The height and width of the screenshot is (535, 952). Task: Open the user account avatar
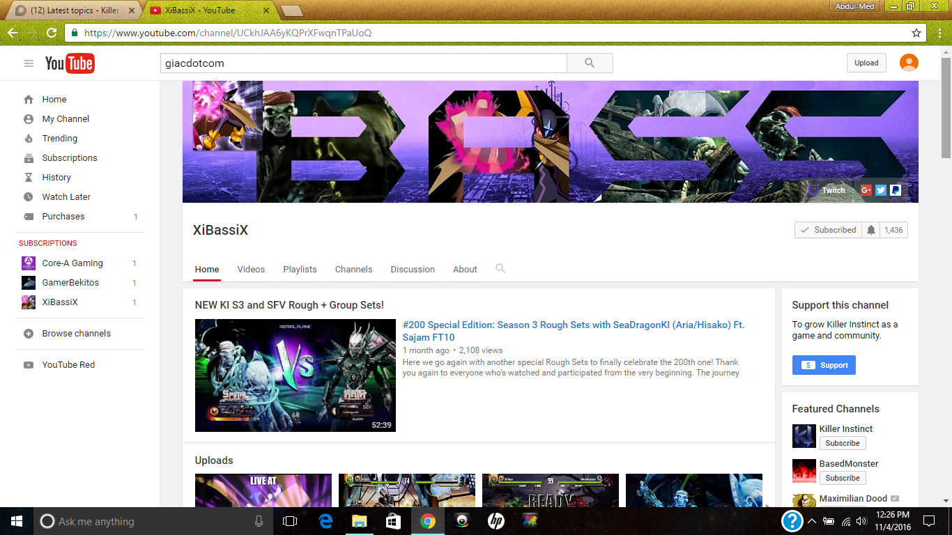click(x=909, y=63)
